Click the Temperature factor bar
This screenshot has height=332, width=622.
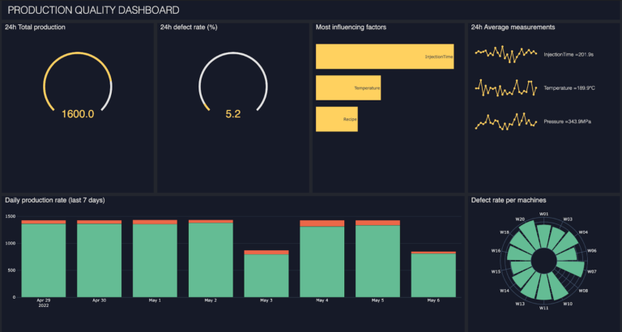coord(348,87)
